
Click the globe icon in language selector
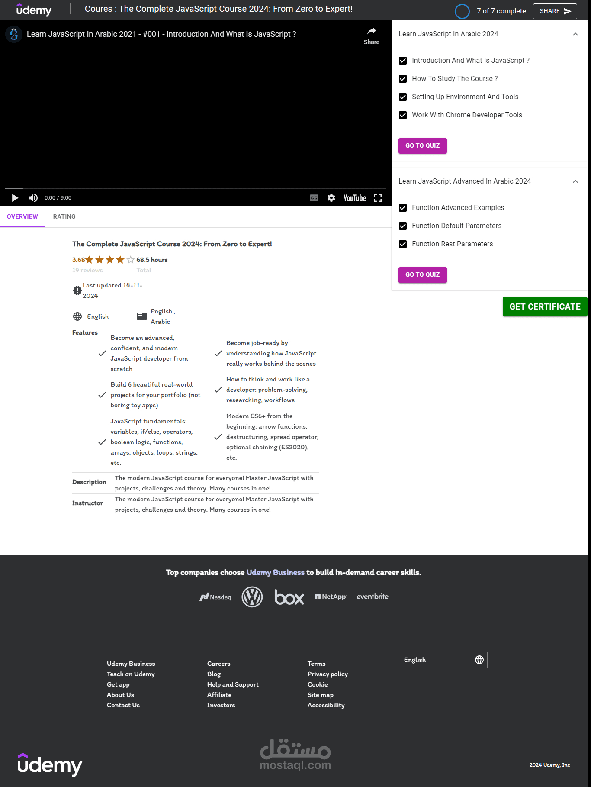click(x=479, y=660)
